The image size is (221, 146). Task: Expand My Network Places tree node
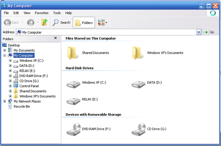pyautogui.click(x=5, y=101)
